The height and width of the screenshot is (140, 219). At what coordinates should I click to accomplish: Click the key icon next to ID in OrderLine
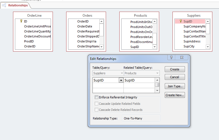(x=21, y=21)
